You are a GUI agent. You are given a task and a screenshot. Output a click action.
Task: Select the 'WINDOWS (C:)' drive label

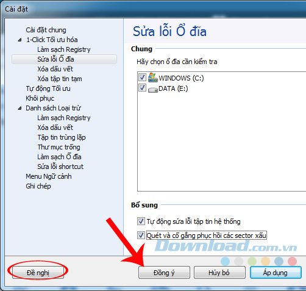point(181,78)
